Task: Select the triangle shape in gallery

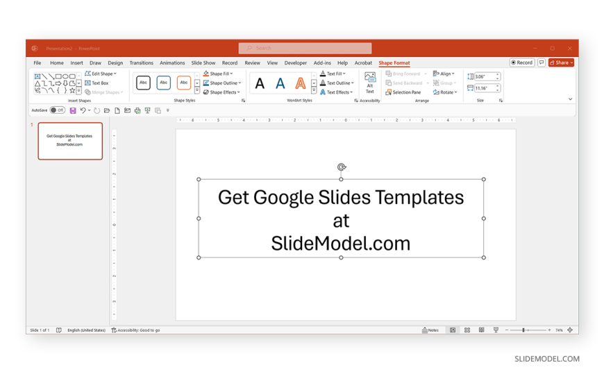Action: coord(37,83)
